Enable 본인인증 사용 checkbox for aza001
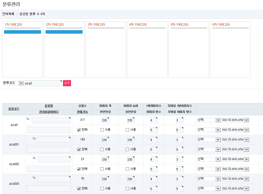The width and height of the screenshot is (263, 194). (102, 150)
